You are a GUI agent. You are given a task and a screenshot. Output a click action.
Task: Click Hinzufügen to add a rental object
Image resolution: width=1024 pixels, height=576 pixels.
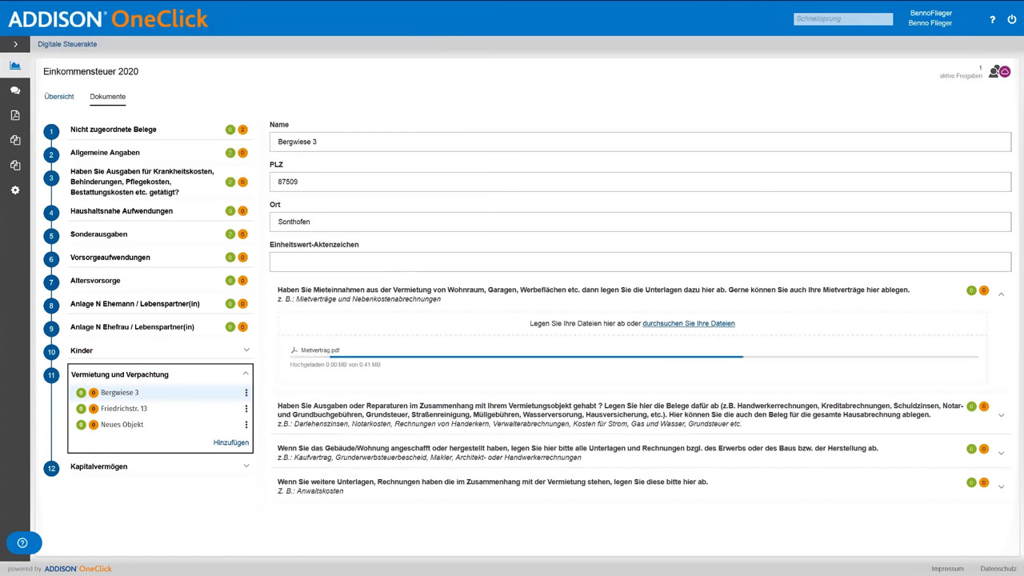[x=230, y=442]
